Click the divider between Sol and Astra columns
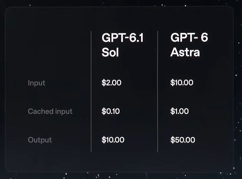242x179 pixels. 158,92
